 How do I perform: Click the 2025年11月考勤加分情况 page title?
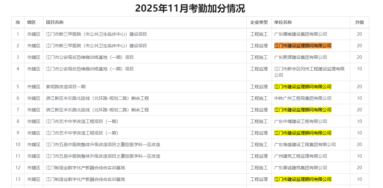(190, 8)
